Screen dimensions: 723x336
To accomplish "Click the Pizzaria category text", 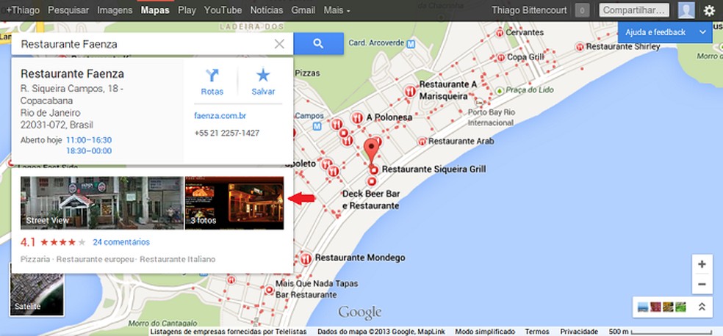I will [35, 260].
